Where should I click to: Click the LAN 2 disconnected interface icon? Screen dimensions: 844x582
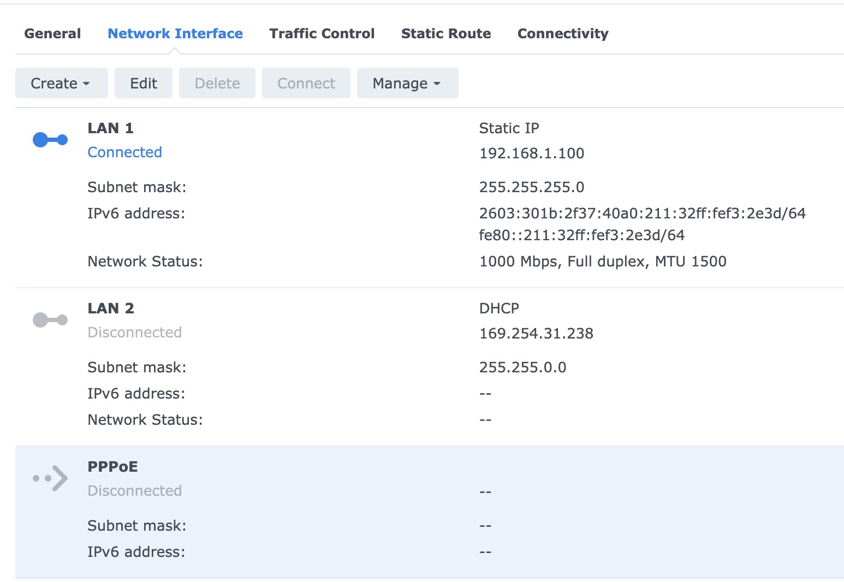pyautogui.click(x=50, y=320)
